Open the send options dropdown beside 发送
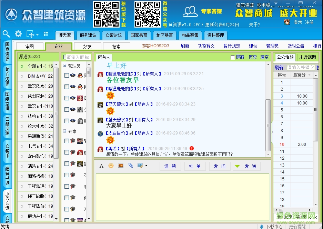This screenshot has width=323, height=229. point(238,166)
